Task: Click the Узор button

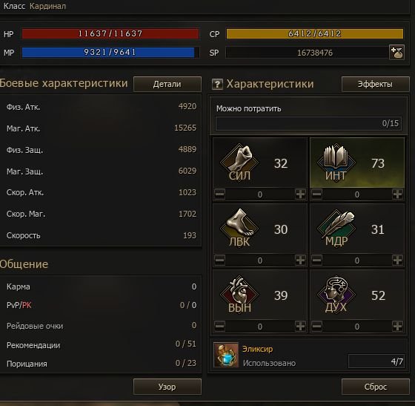Action: coord(167,387)
